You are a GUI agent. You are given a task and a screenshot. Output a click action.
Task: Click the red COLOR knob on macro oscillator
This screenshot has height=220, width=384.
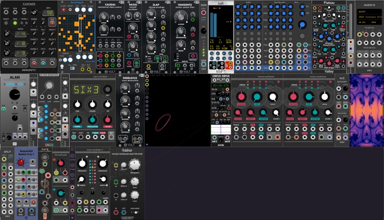pos(107,120)
